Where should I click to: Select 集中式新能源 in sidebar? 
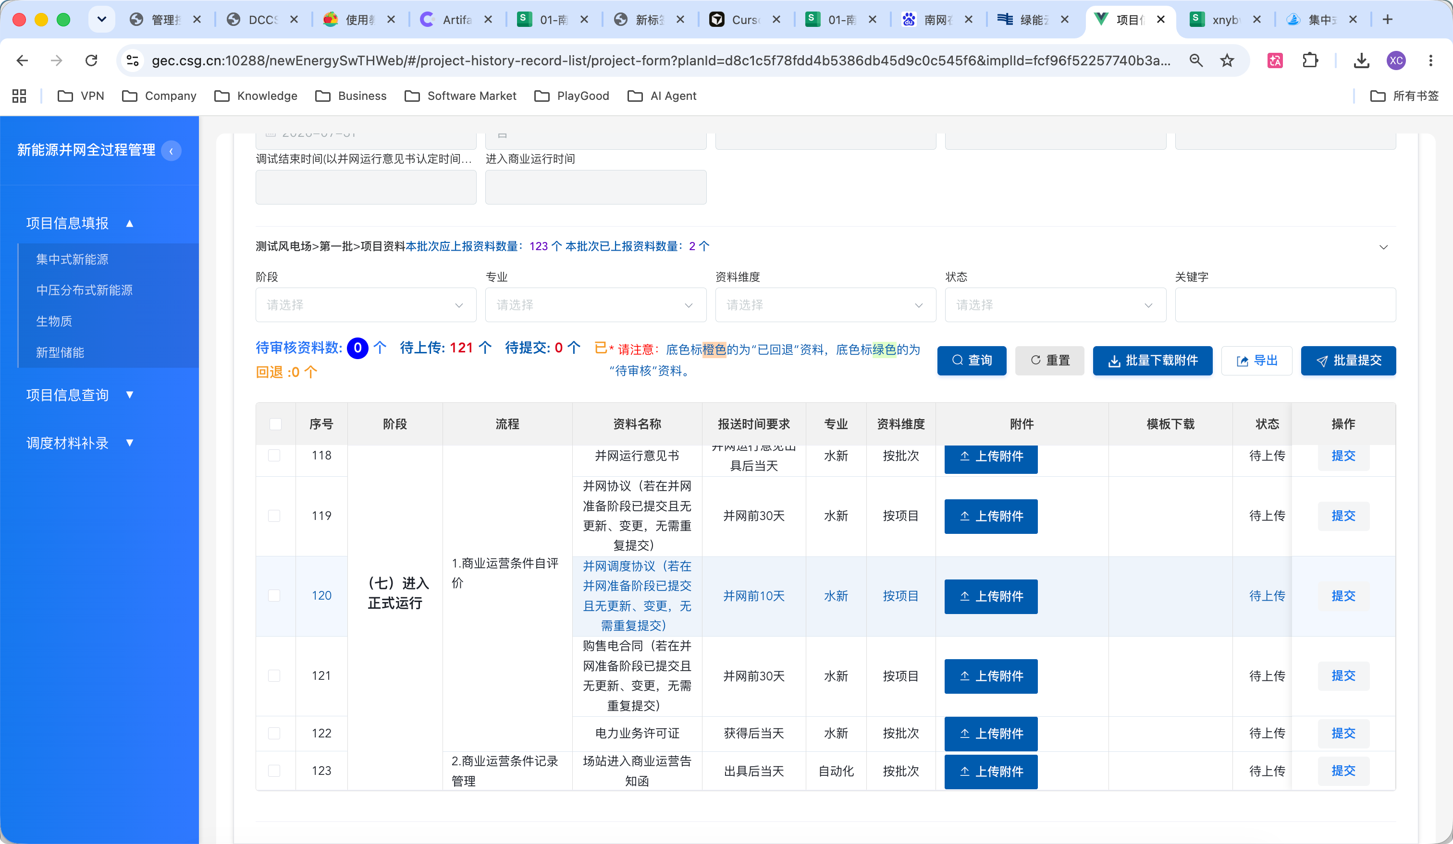coord(72,259)
